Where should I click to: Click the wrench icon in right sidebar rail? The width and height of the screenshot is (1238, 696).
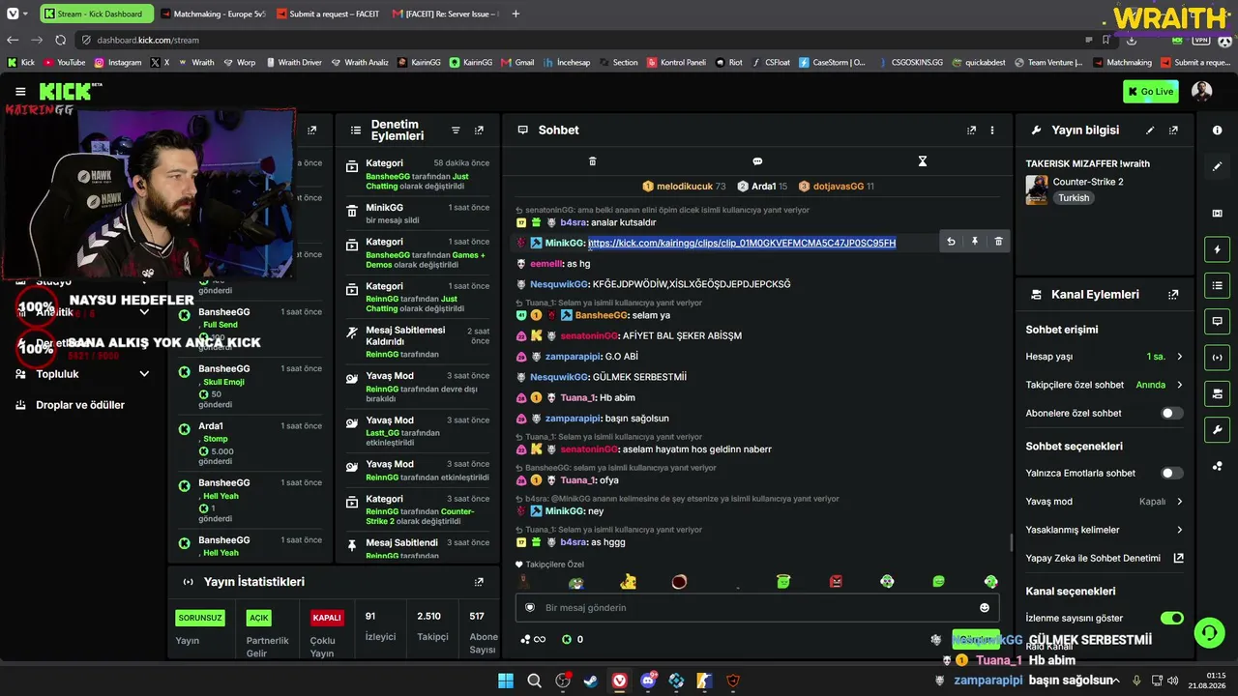pyautogui.click(x=1217, y=429)
